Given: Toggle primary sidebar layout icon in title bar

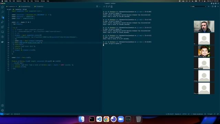Looking at the screenshot, I should point(211,3).
